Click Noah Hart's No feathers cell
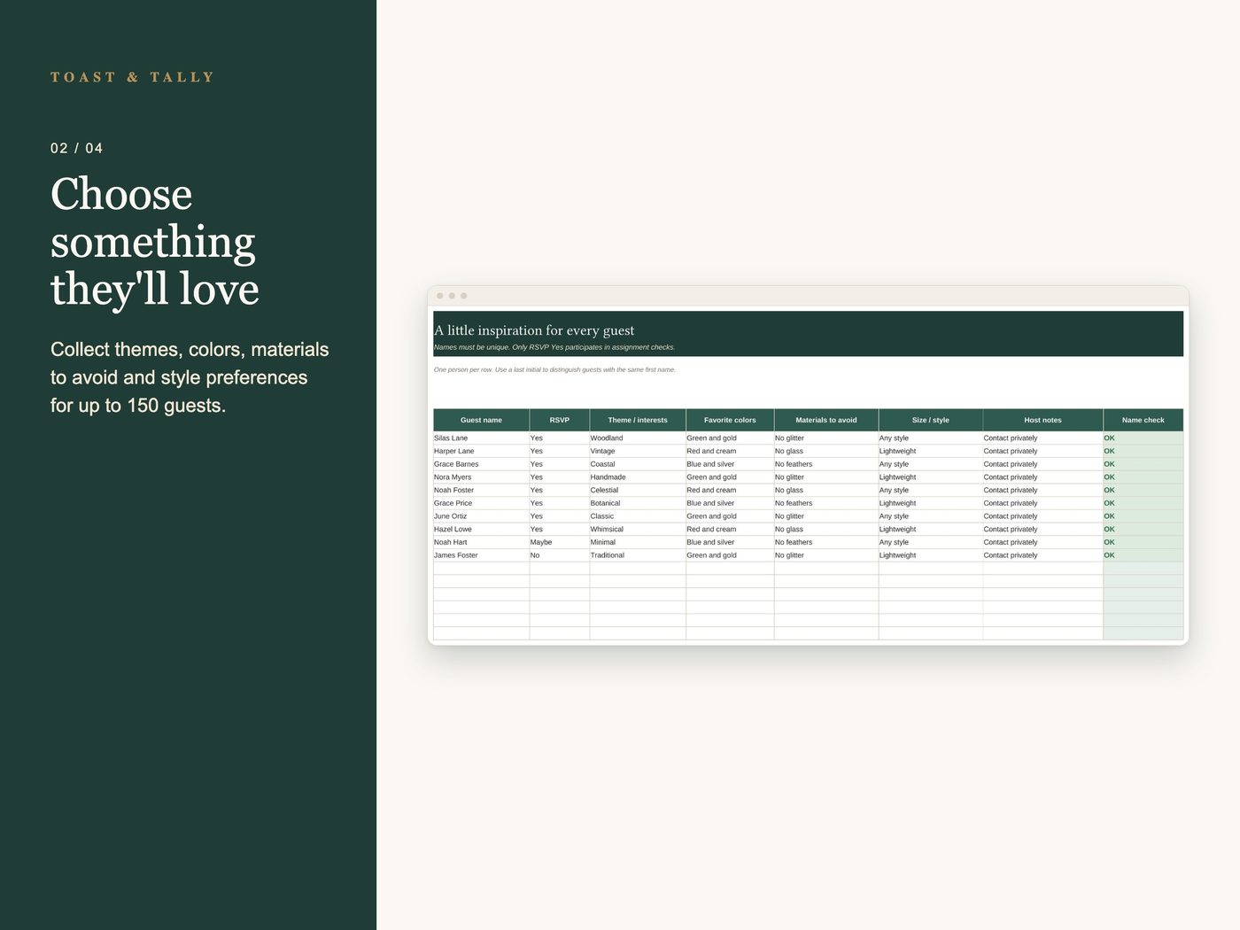The height and width of the screenshot is (930, 1240). (826, 542)
